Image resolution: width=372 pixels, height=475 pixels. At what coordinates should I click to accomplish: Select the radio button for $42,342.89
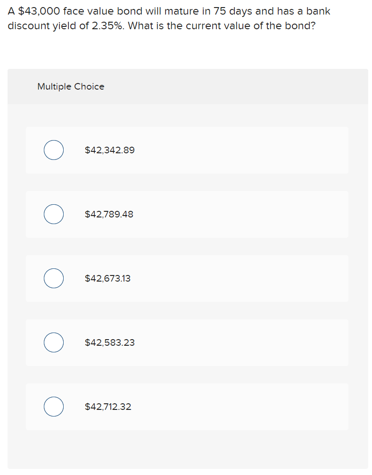pos(54,150)
